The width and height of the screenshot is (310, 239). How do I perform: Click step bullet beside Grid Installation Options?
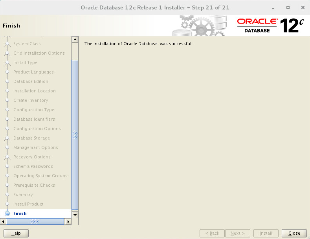[x=7, y=53]
